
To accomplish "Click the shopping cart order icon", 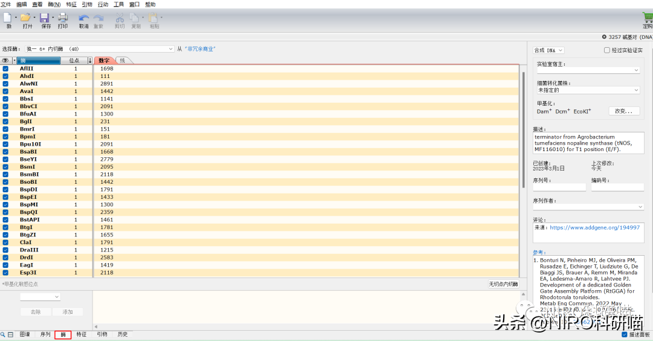I will pos(647,18).
